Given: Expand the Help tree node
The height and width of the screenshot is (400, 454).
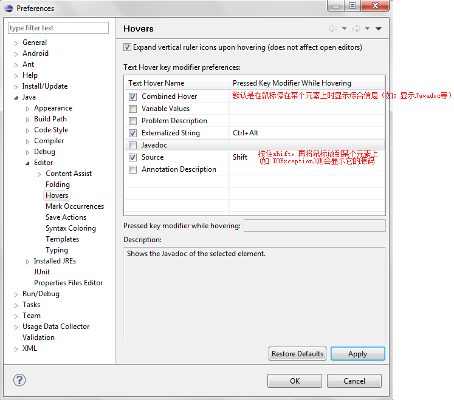Looking at the screenshot, I should point(16,76).
